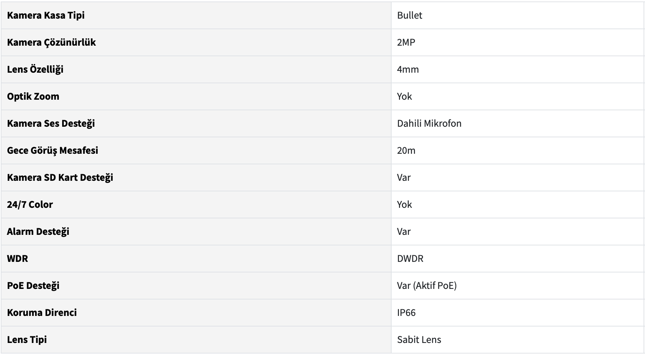Click the Gece Görüş Mesafesi label
Screen dimensions: 645x355
pyautogui.click(x=52, y=150)
